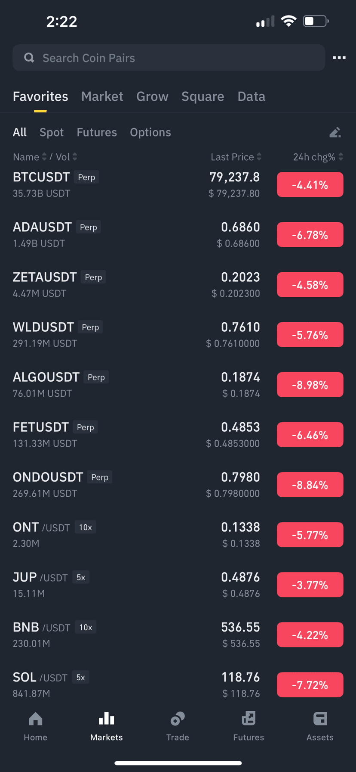Open the ONDOUSDT Perp row
The width and height of the screenshot is (356, 772).
coord(178,485)
